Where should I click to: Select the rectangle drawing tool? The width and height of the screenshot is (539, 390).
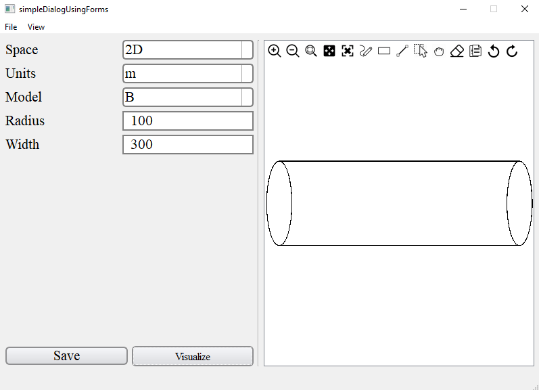pyautogui.click(x=384, y=51)
